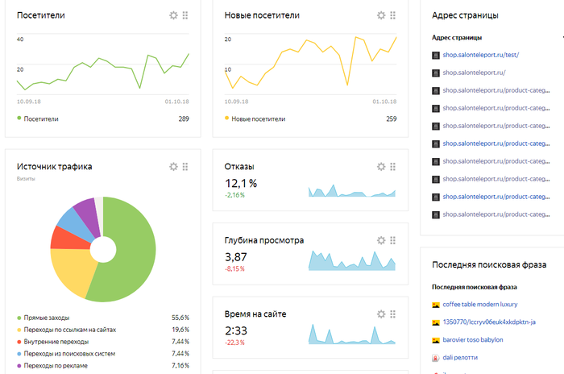Click Адрес страницы column header
This screenshot has width=564, height=374.
click(x=457, y=38)
